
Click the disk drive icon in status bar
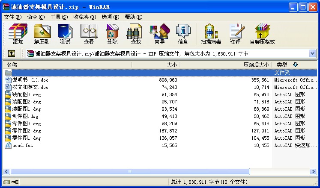point(7,182)
